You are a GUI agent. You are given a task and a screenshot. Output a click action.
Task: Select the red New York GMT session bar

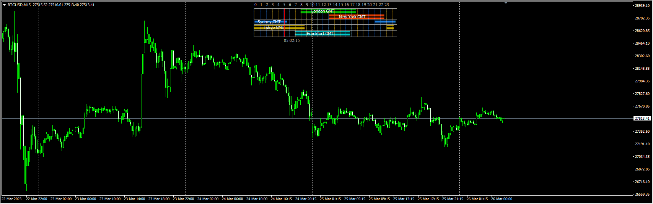[x=356, y=17]
